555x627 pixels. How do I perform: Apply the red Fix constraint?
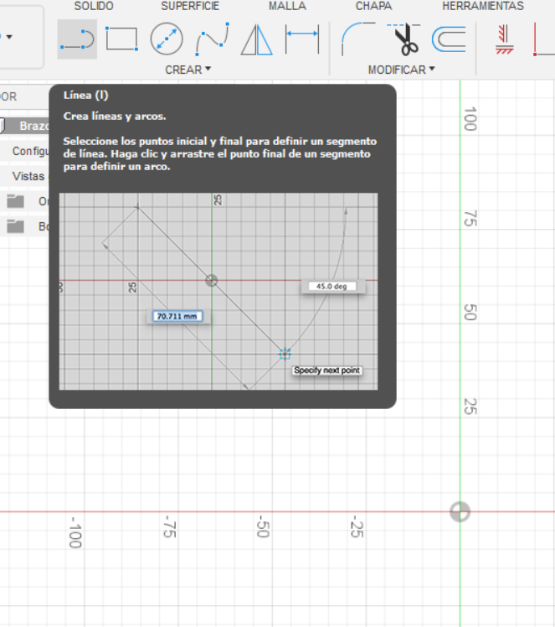point(504,39)
